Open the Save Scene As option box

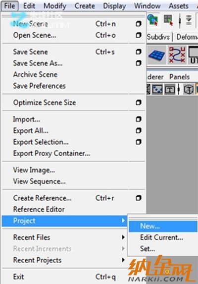pos(139,63)
